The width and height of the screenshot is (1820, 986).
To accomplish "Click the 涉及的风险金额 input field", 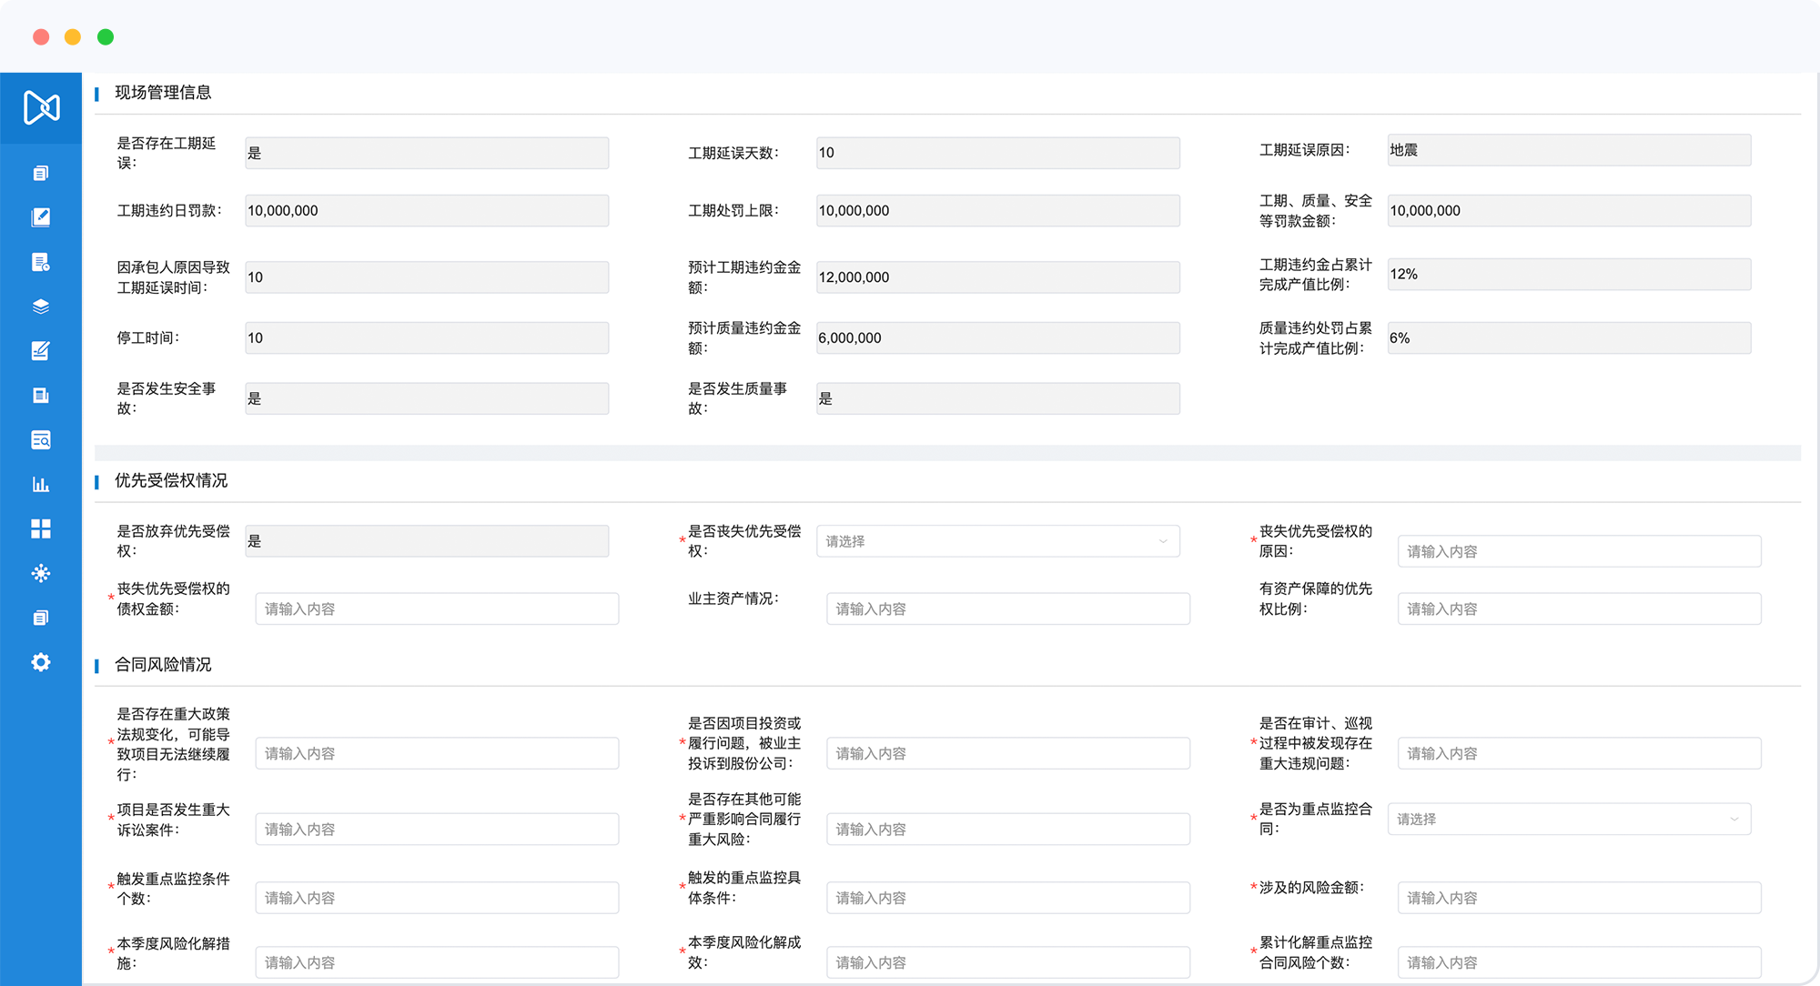I will [1579, 898].
